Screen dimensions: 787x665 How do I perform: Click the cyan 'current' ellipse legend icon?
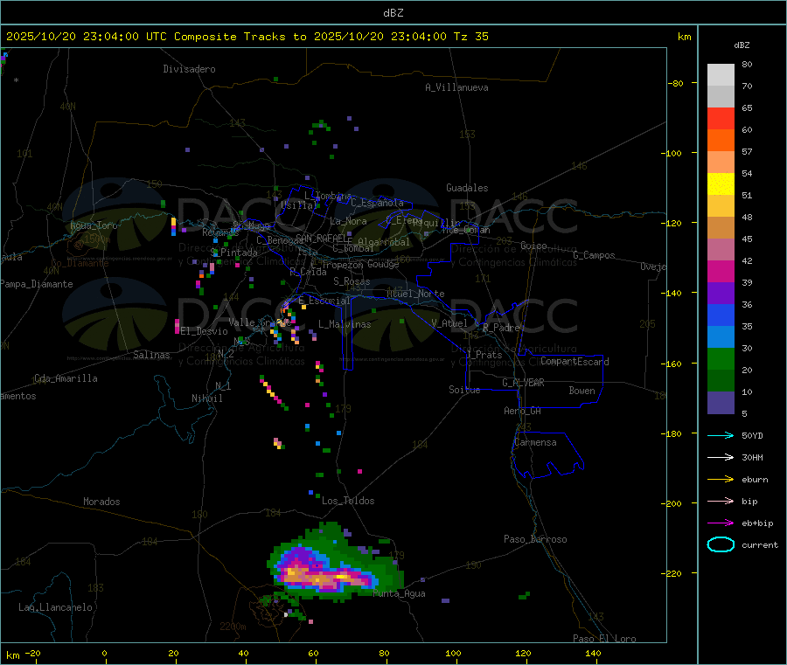721,544
